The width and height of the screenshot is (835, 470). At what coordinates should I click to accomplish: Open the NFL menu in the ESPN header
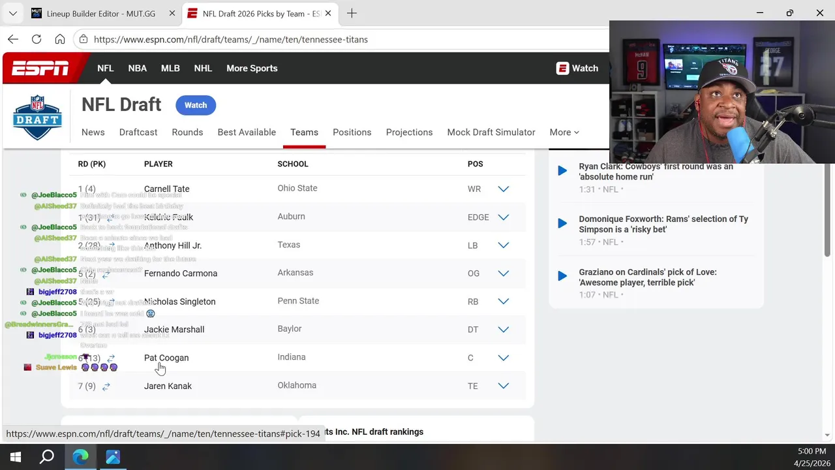[105, 68]
